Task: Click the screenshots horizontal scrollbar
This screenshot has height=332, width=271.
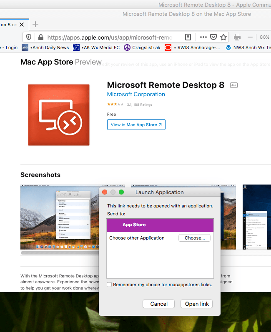Action: 60,252
